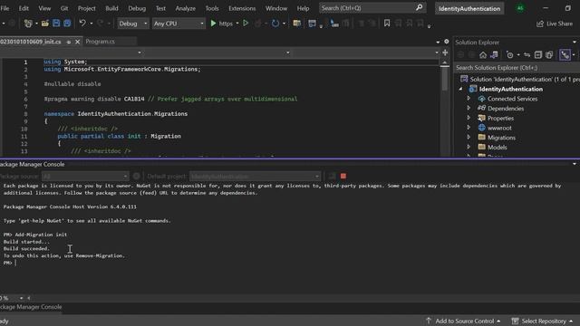Open the https launch profile dropdown arrow

point(237,24)
